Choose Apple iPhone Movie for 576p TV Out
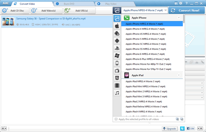The height and width of the screenshot is (132, 206). pos(152,69)
